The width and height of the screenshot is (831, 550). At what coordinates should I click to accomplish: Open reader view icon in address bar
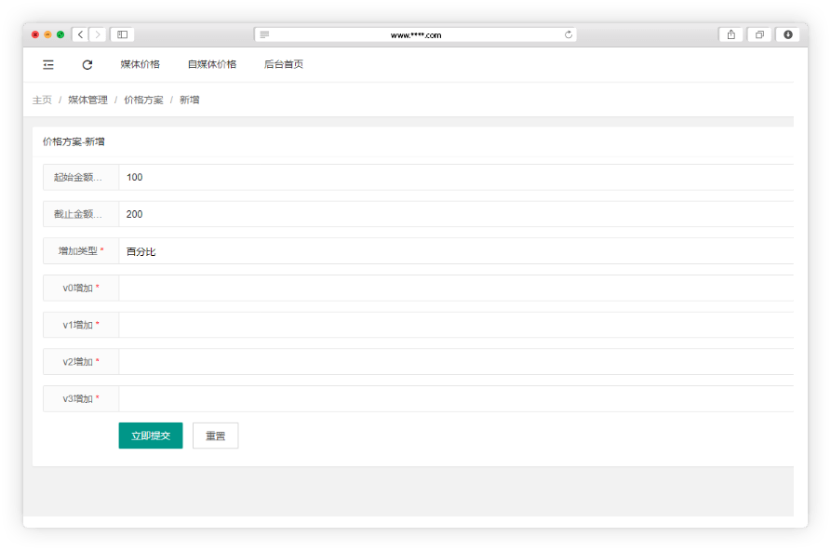[265, 34]
